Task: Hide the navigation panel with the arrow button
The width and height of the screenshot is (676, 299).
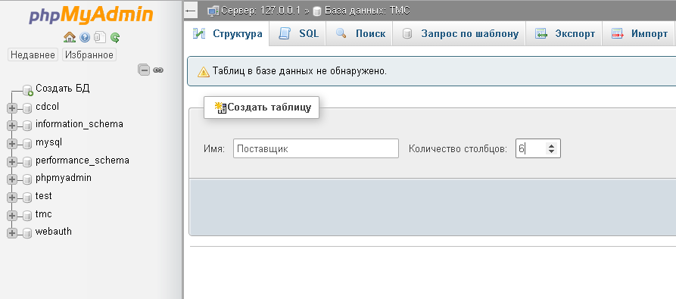Action: point(191,11)
